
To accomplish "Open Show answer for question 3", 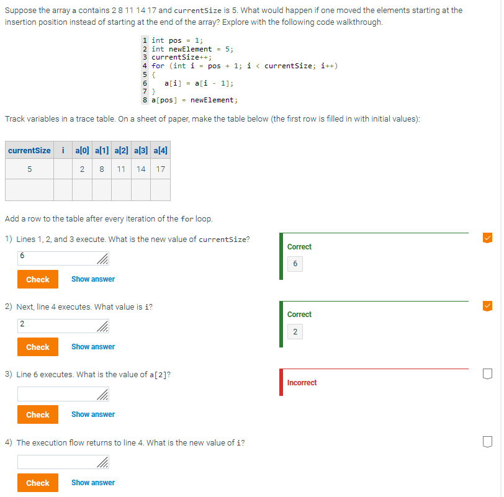I will click(x=92, y=414).
